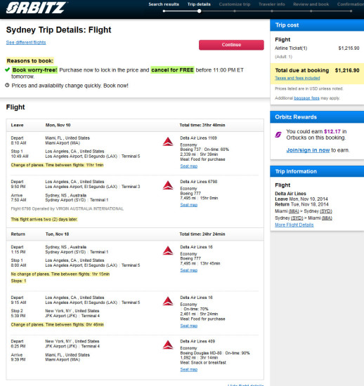Click the Delta logo beside flight 409
The image size is (364, 386).
pos(168,345)
